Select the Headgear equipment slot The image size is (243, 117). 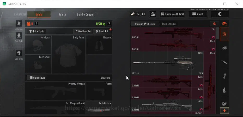(x=38, y=45)
